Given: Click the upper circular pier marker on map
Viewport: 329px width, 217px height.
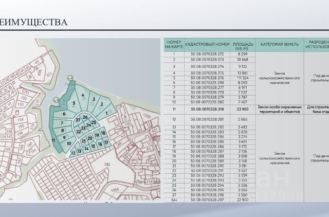Looking at the screenshot, I should pyautogui.click(x=70, y=79).
